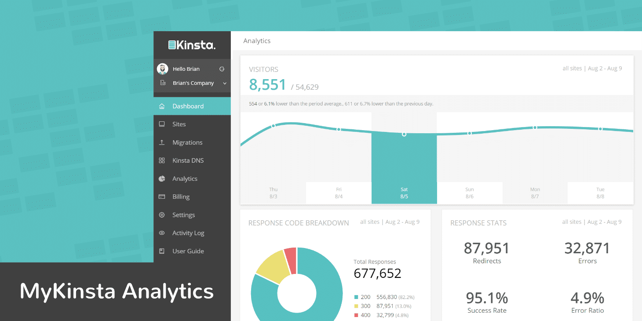Open Settings in the sidebar

coord(192,215)
